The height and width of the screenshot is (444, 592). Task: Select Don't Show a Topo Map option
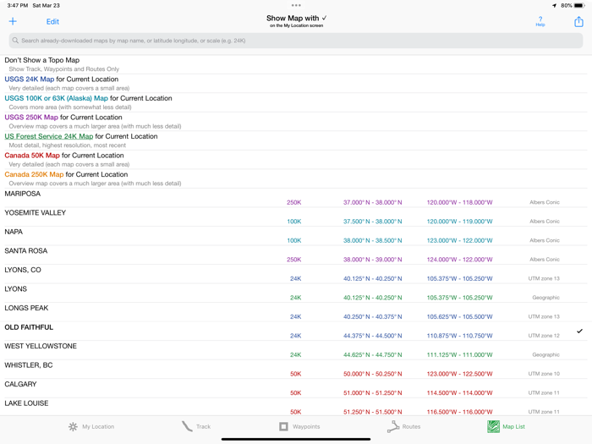pos(296,64)
